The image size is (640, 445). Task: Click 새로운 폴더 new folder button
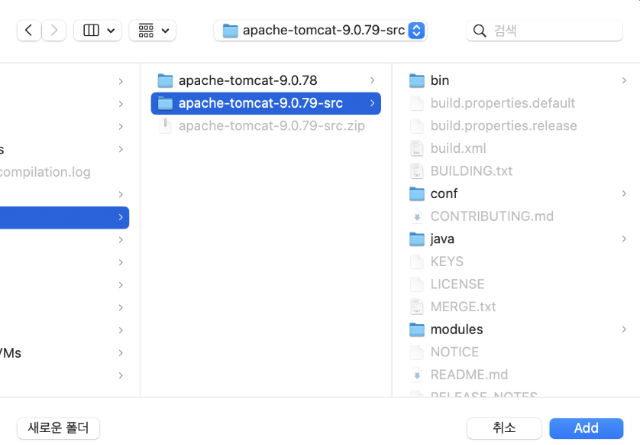(x=58, y=428)
